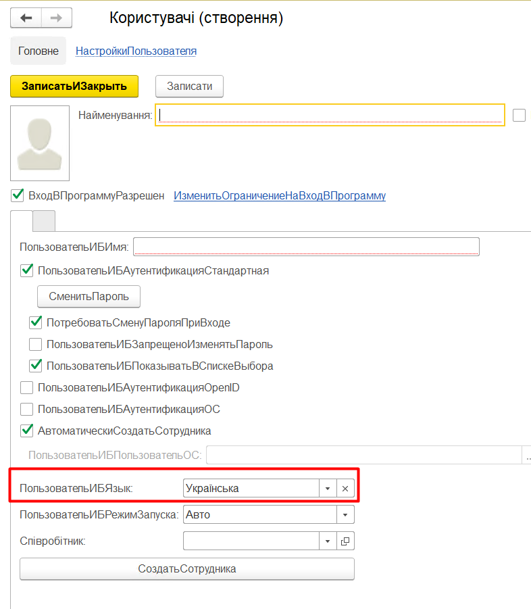This screenshot has width=531, height=609.
Task: Clear the ПользовательИБЯзык field with X icon
Action: click(345, 488)
